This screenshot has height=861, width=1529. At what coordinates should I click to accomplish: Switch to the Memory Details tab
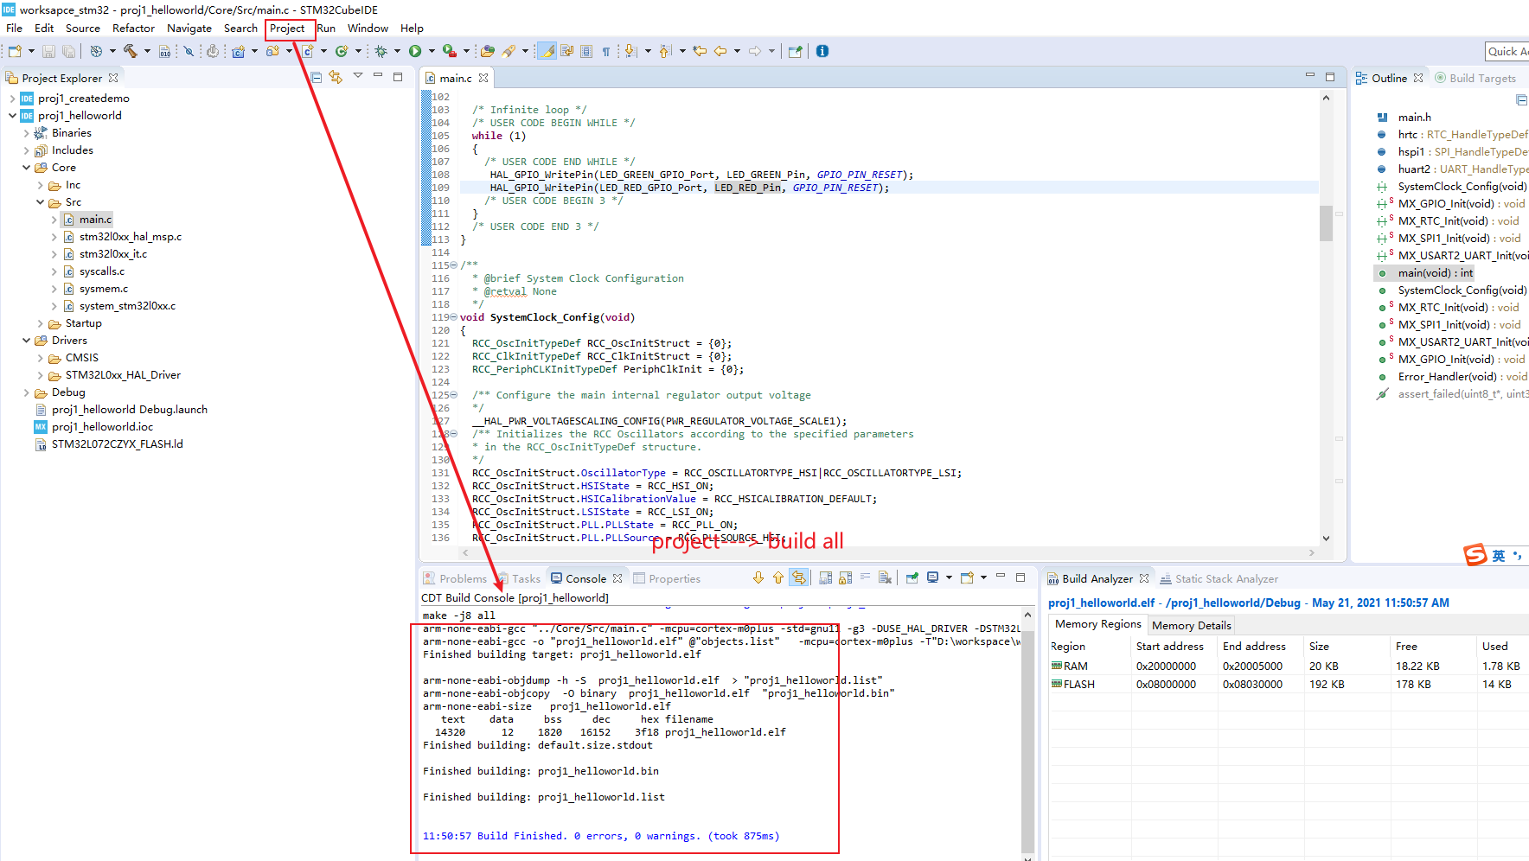click(x=1191, y=625)
